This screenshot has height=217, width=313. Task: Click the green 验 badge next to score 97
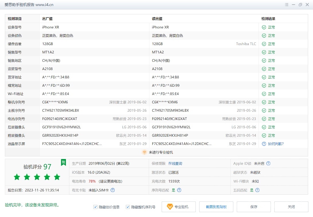(x=63, y=162)
